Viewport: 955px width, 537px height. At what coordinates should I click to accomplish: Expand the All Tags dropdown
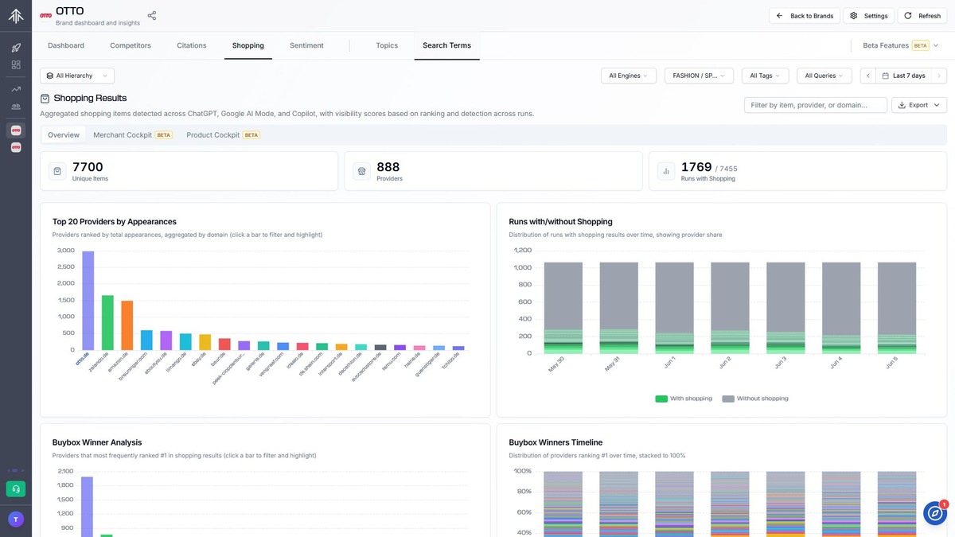coord(766,76)
